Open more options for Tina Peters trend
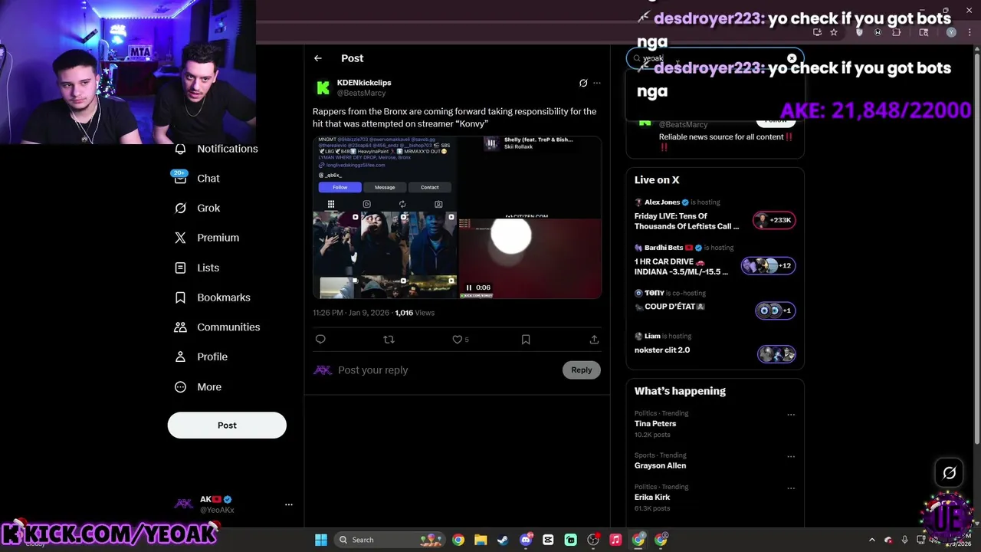 [791, 415]
